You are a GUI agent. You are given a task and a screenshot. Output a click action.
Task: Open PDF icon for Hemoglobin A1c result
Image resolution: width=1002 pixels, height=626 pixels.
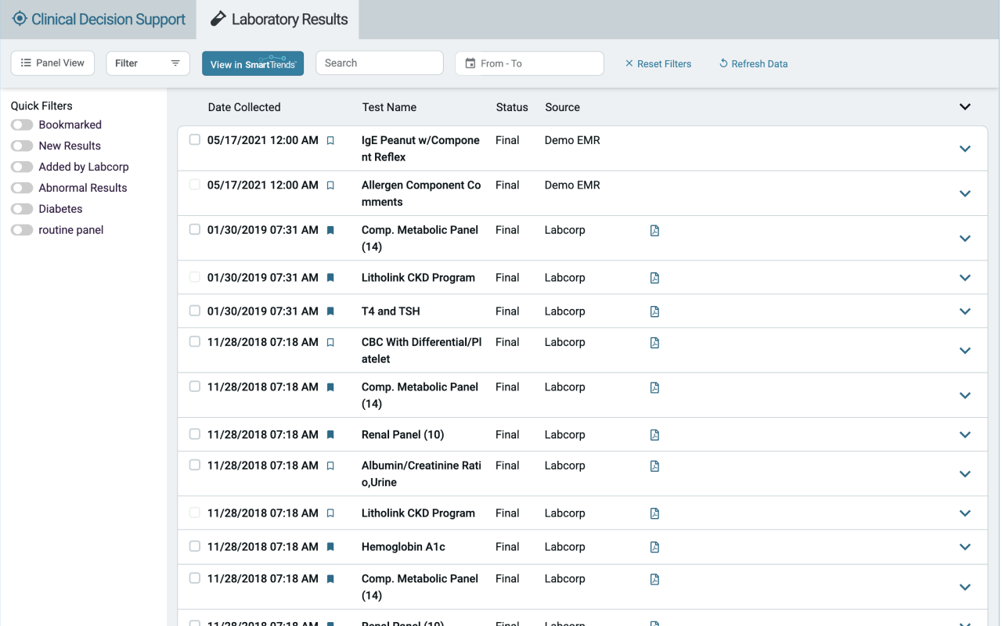654,547
